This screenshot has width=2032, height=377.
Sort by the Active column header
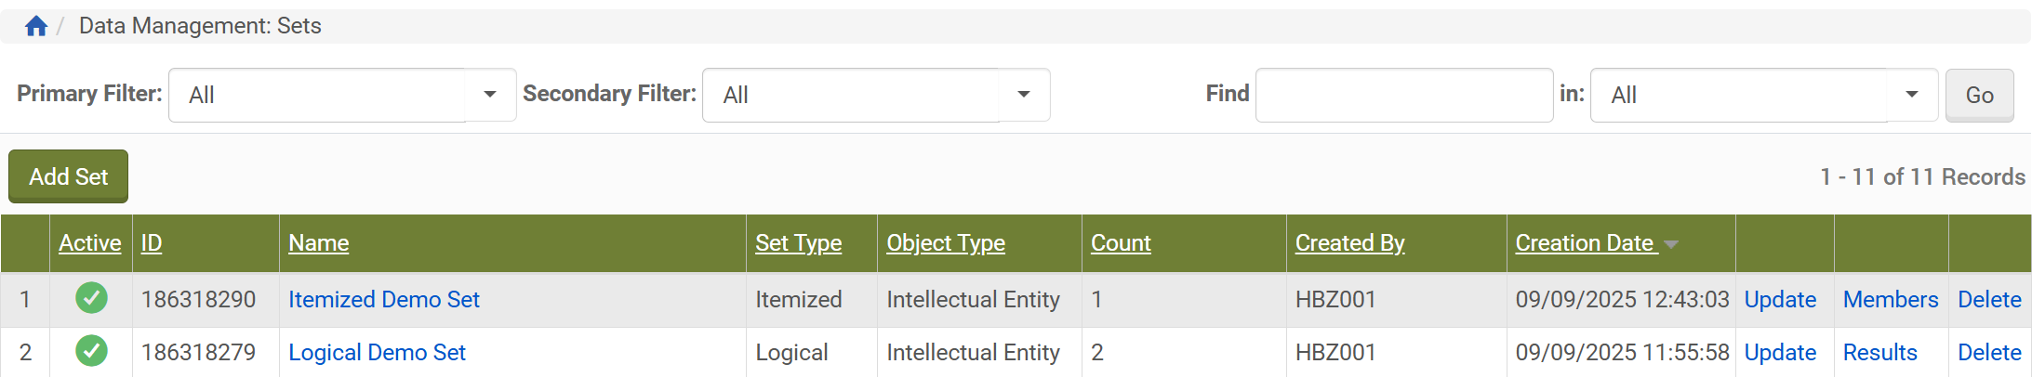click(89, 243)
